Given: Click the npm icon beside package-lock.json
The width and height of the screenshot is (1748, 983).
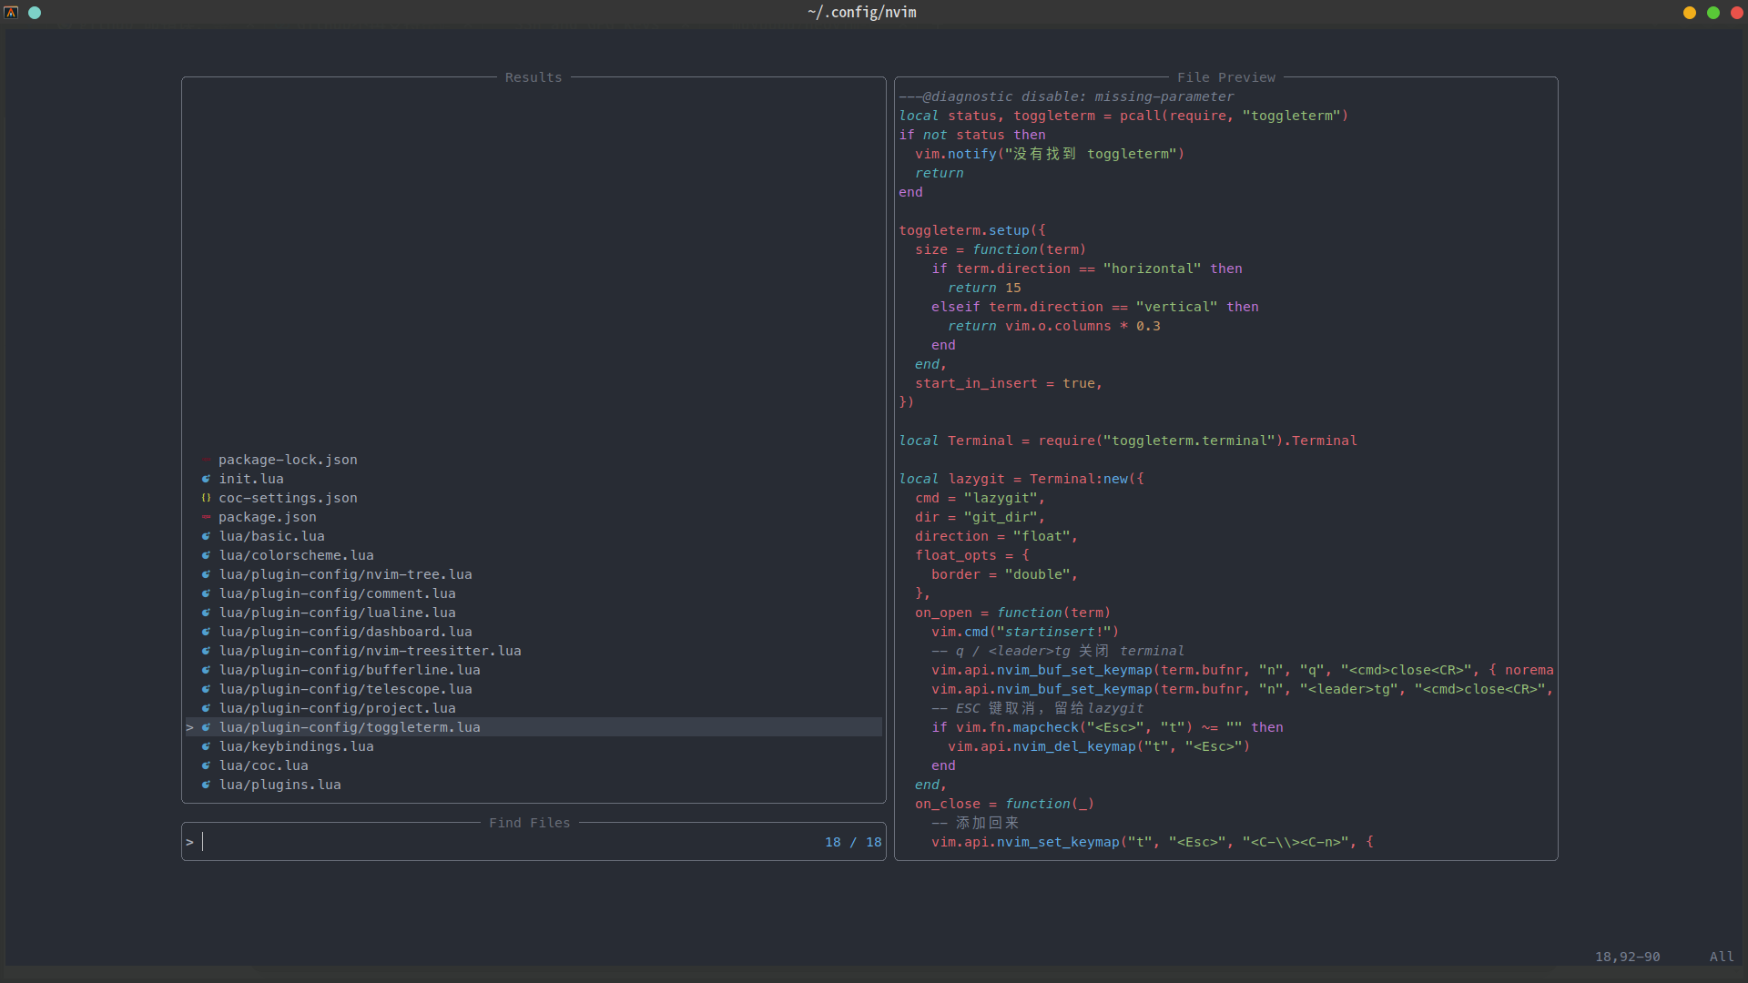Looking at the screenshot, I should click(x=206, y=460).
